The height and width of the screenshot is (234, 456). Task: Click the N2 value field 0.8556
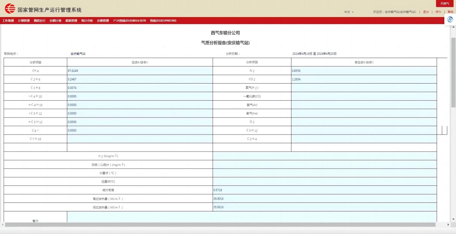pyautogui.click(x=364, y=71)
